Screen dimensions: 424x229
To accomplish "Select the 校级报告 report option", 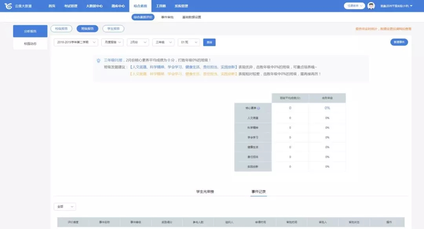I will tap(61, 29).
